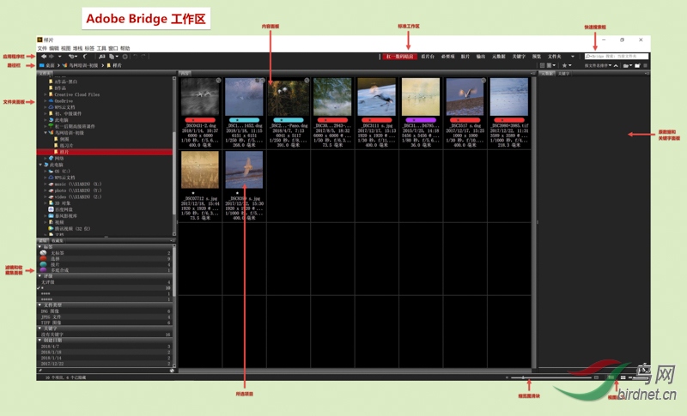Switch to the 关键字 panel tab

coord(563,74)
